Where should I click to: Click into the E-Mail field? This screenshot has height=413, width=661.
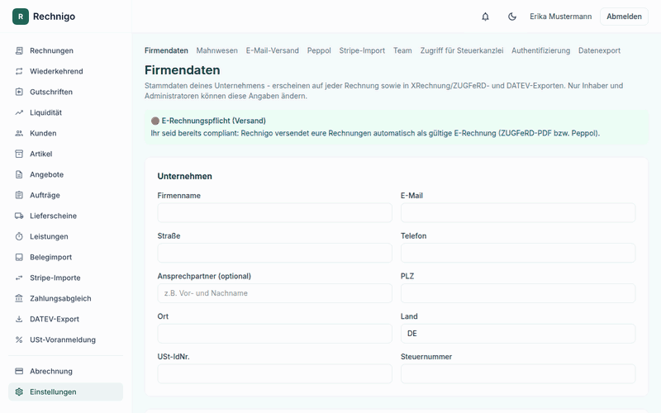coord(518,213)
